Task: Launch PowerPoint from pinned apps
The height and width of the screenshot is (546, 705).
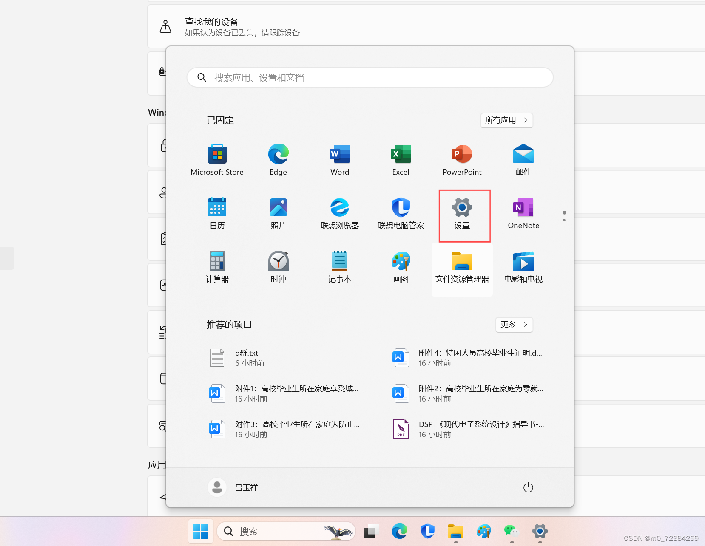Action: click(462, 160)
